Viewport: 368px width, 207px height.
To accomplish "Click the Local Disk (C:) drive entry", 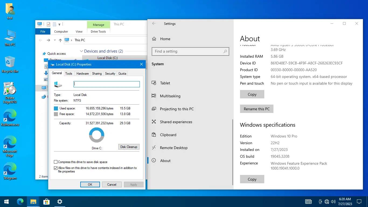I will (114, 58).
